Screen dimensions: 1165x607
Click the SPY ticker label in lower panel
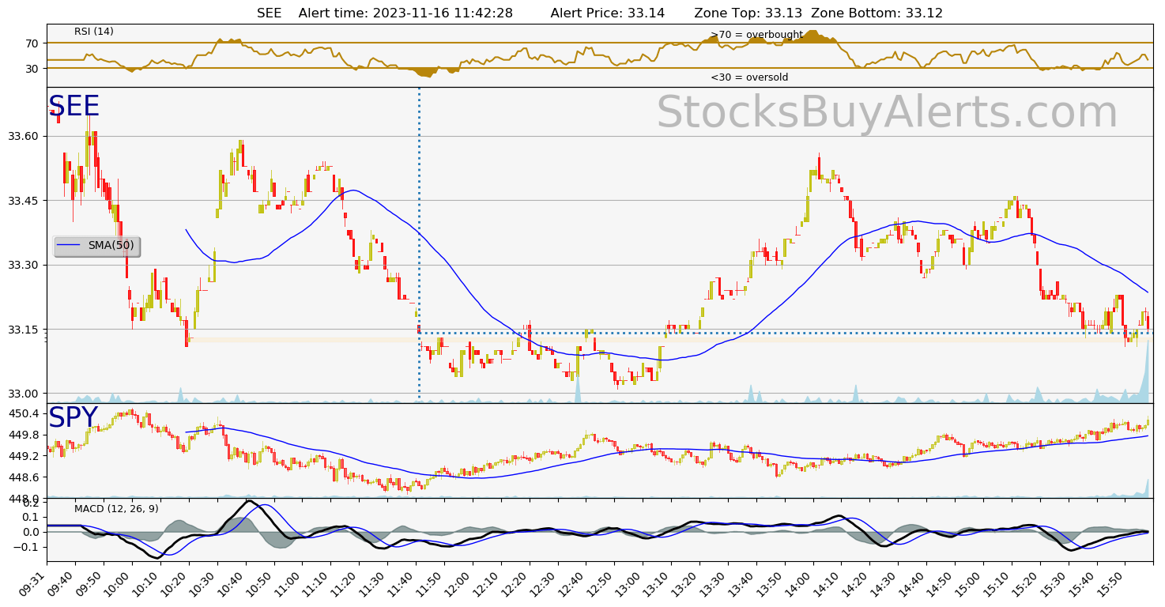tap(74, 418)
